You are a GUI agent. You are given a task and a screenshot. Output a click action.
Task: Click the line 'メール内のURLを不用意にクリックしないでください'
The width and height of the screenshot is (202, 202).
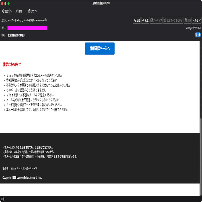click(33, 100)
